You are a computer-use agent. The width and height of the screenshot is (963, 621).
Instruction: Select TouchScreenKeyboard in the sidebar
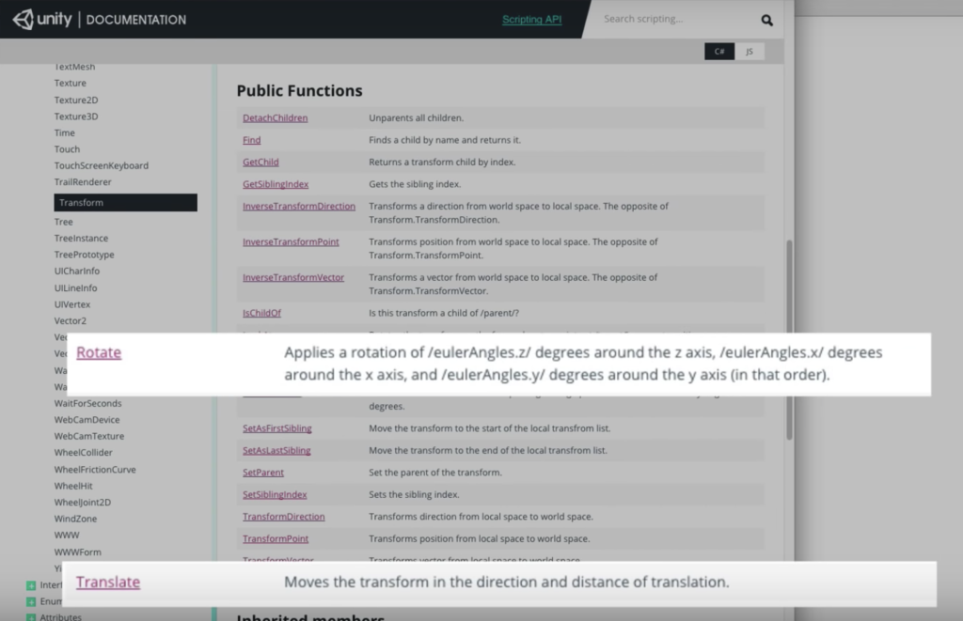[102, 165]
